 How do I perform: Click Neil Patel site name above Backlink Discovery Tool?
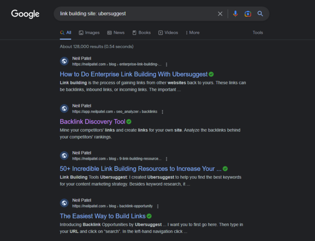(82, 106)
